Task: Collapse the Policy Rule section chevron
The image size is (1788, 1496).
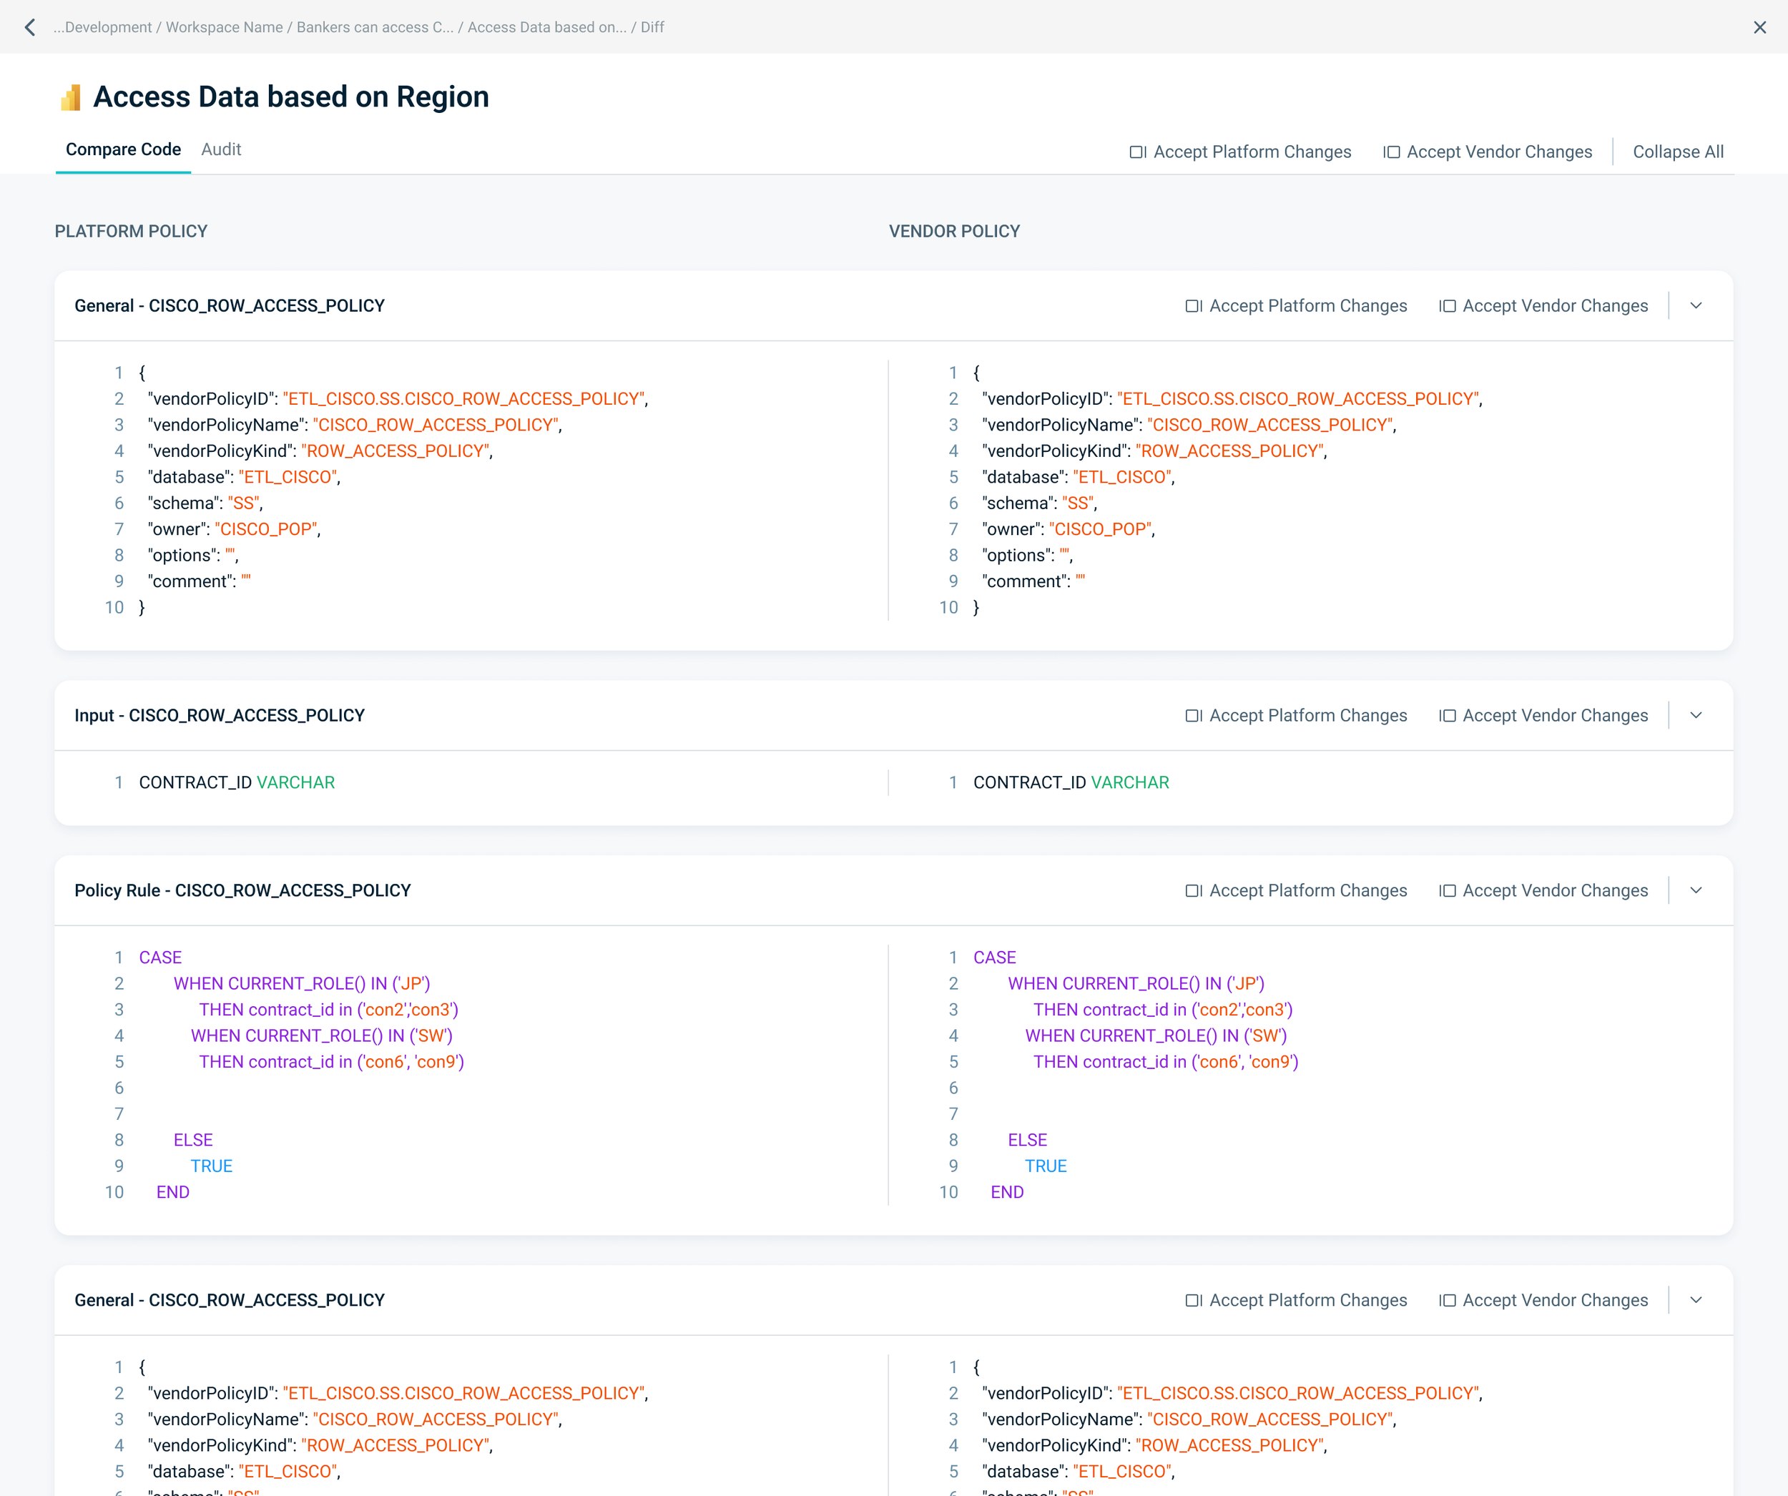Action: 1695,890
